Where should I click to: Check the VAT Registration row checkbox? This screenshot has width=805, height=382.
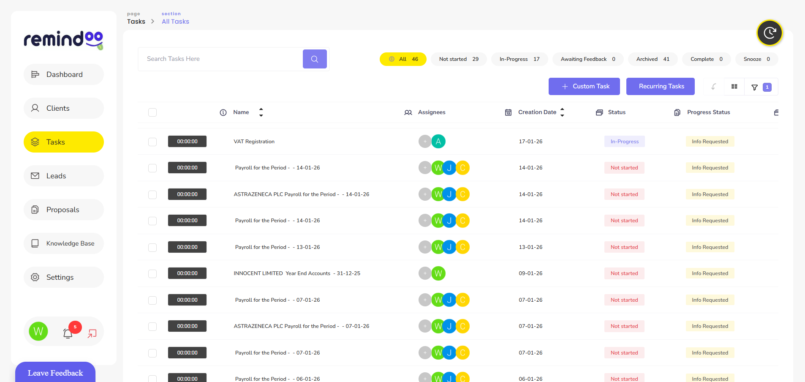tap(152, 142)
